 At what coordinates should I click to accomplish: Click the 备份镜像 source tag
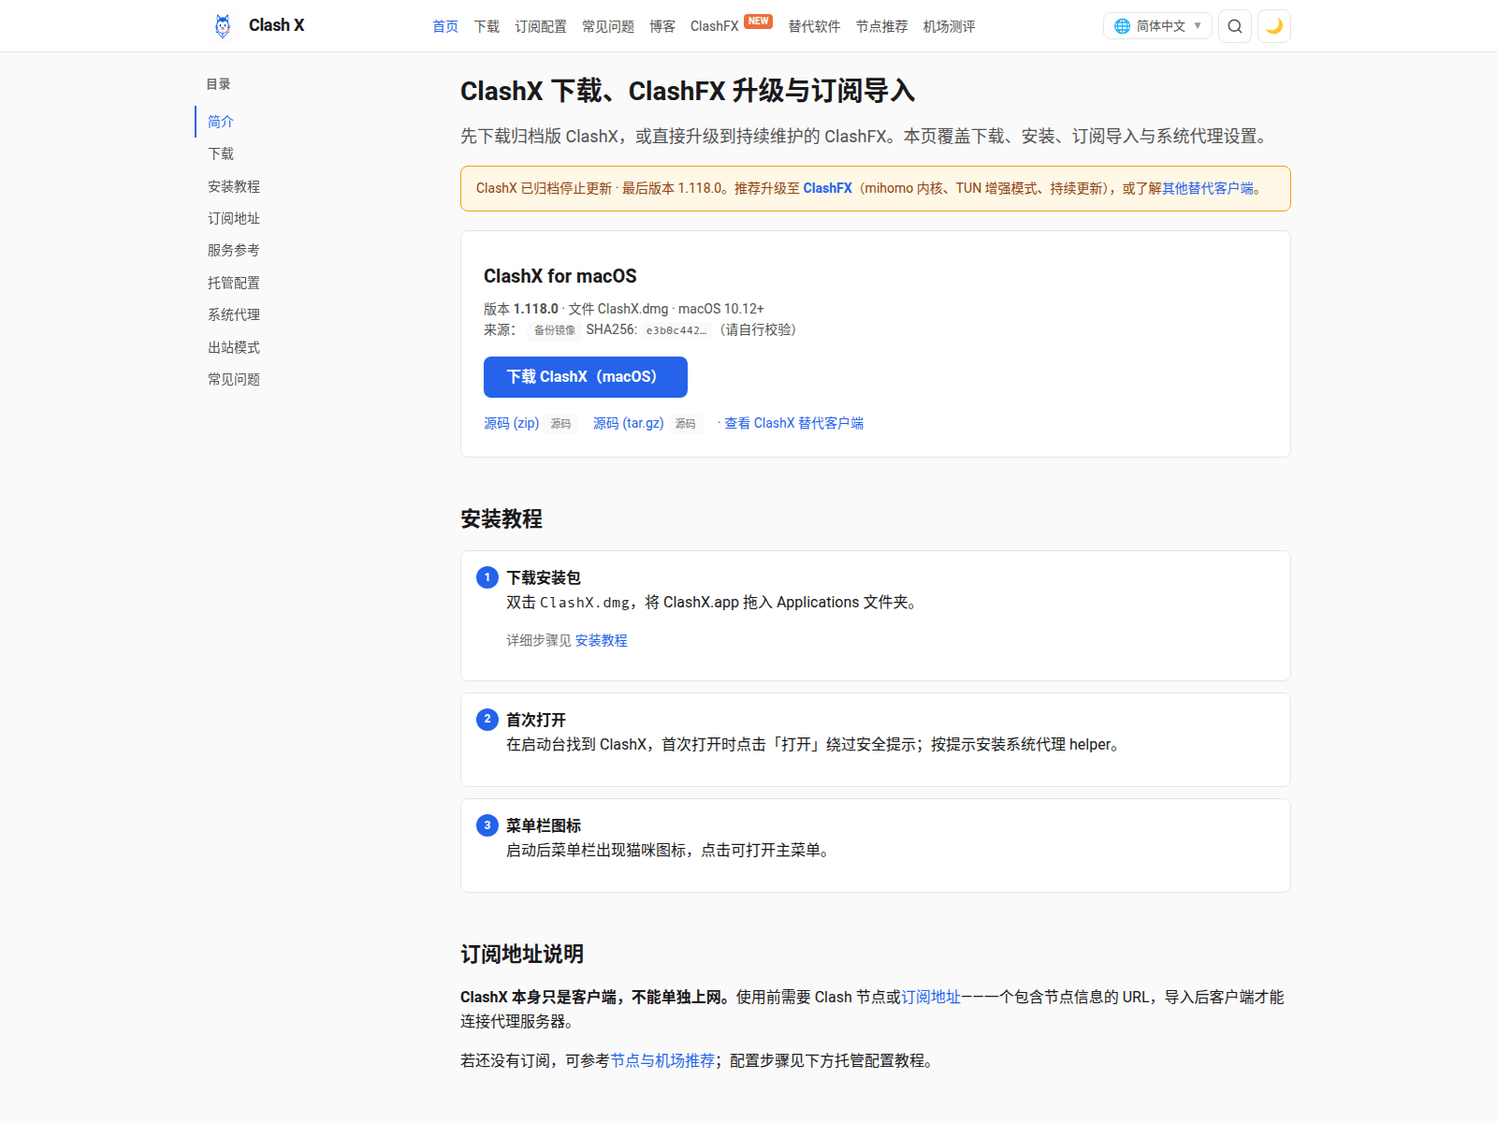click(555, 330)
